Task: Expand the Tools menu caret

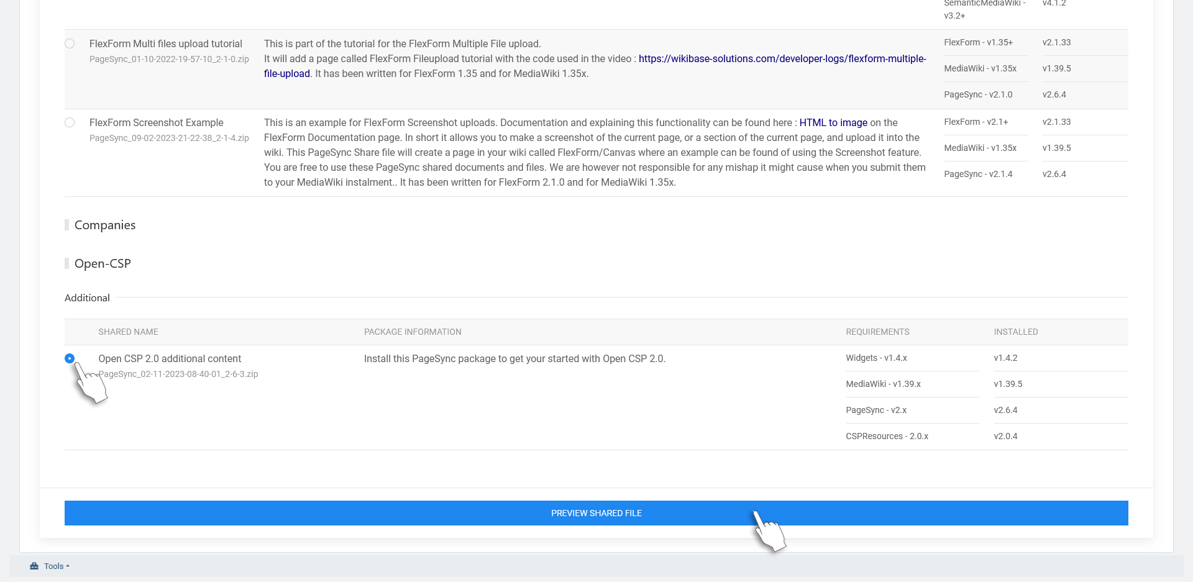Action: tap(68, 566)
